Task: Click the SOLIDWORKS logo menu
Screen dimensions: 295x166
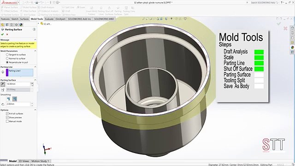Action: (9, 3)
